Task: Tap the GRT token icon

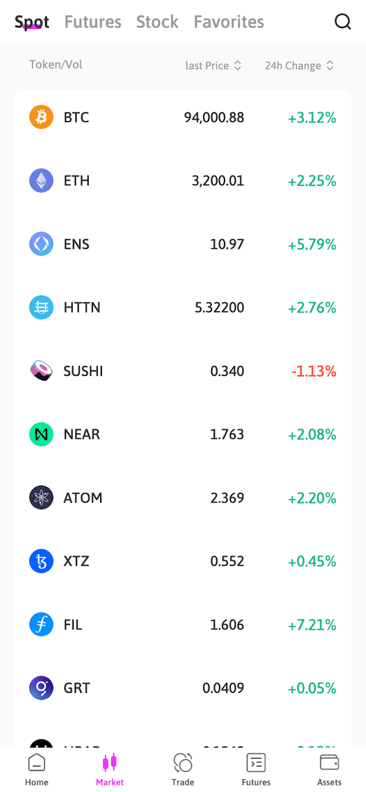Action: [x=41, y=688]
